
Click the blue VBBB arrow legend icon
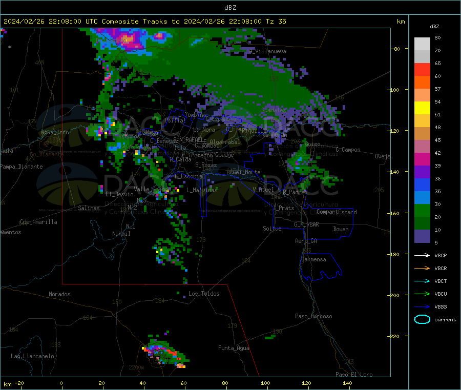(422, 307)
